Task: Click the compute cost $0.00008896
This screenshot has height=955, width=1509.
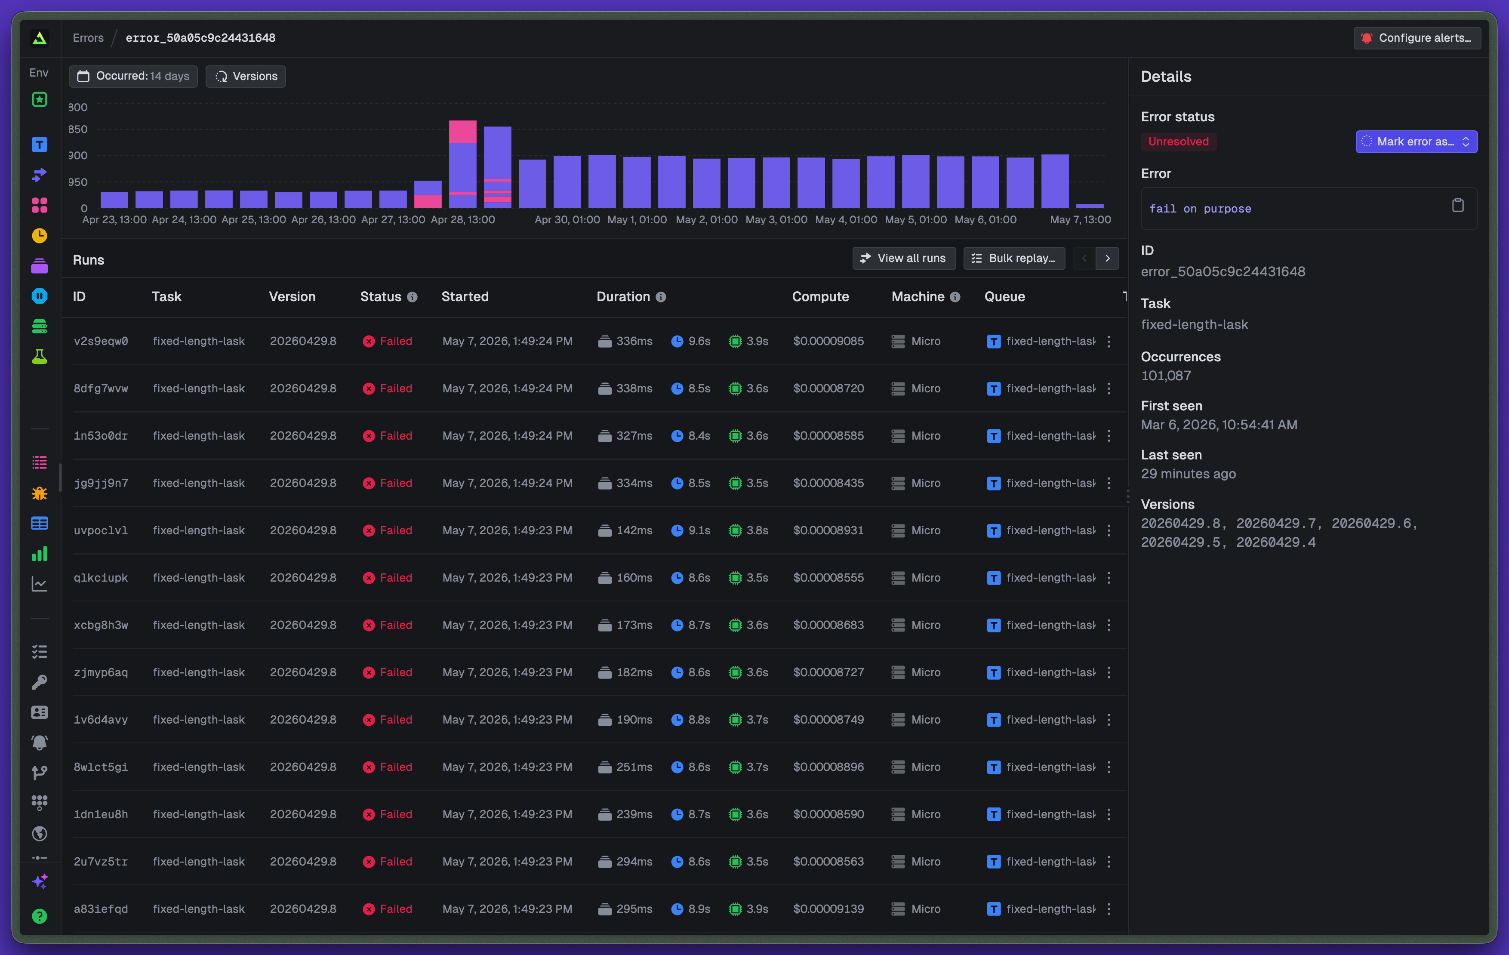Action: pyautogui.click(x=828, y=767)
